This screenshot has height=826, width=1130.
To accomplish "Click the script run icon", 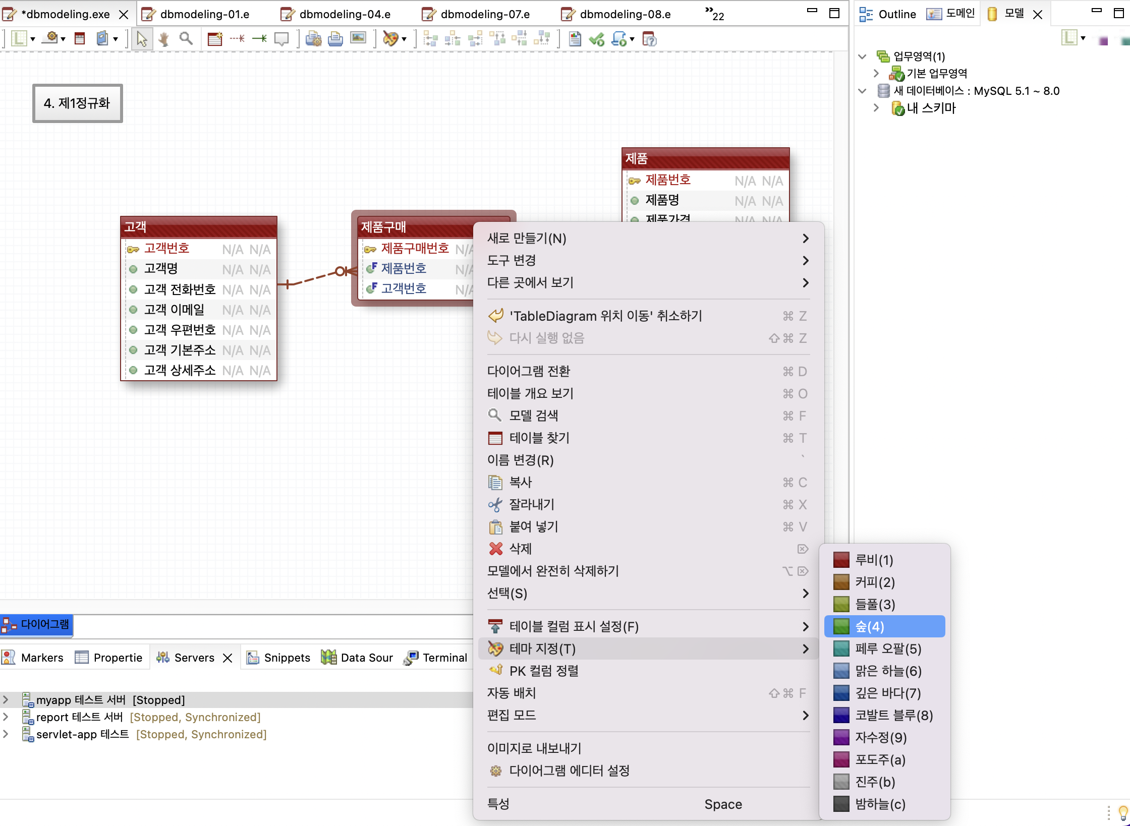I will click(618, 39).
